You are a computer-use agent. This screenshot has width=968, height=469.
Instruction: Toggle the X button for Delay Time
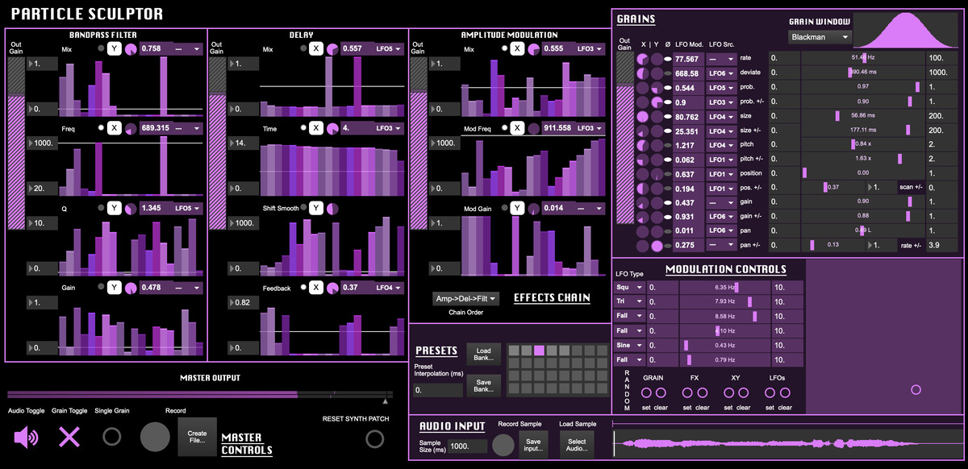click(316, 128)
